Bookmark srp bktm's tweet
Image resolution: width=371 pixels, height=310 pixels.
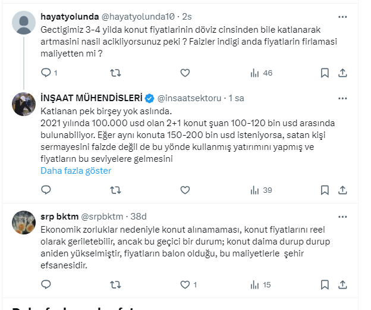click(325, 285)
